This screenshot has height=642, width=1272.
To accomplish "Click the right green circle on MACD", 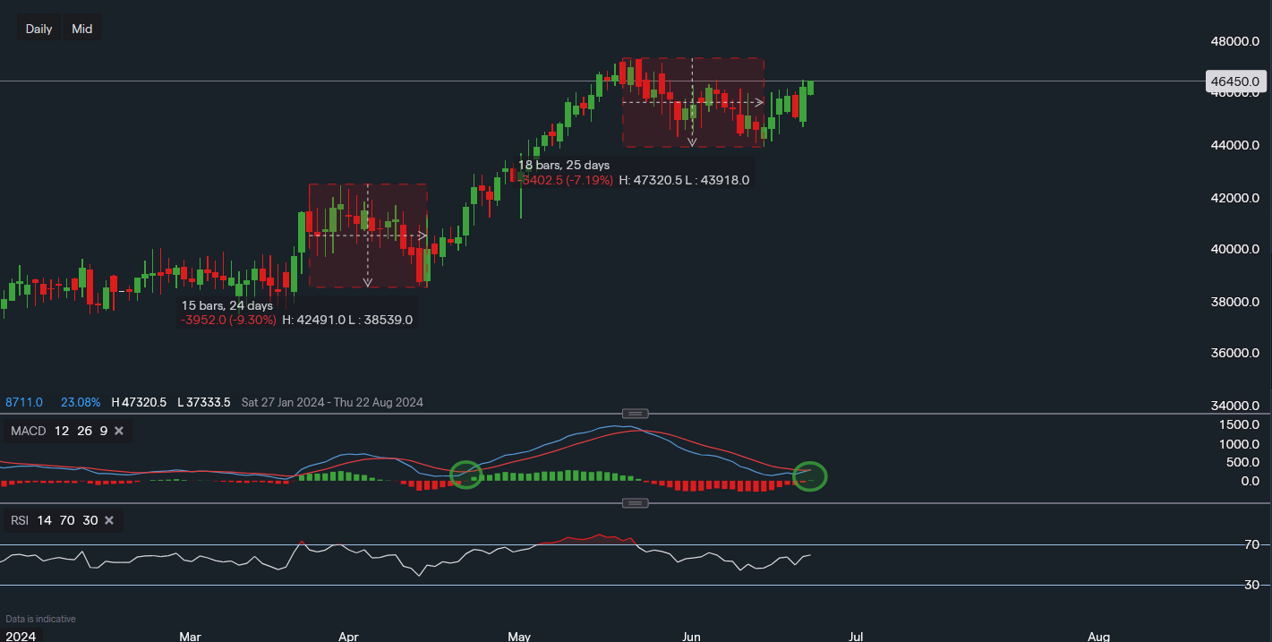I will [x=810, y=476].
